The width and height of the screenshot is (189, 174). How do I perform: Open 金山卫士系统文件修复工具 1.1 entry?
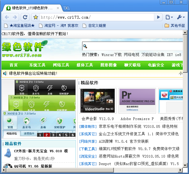[x=138, y=134]
